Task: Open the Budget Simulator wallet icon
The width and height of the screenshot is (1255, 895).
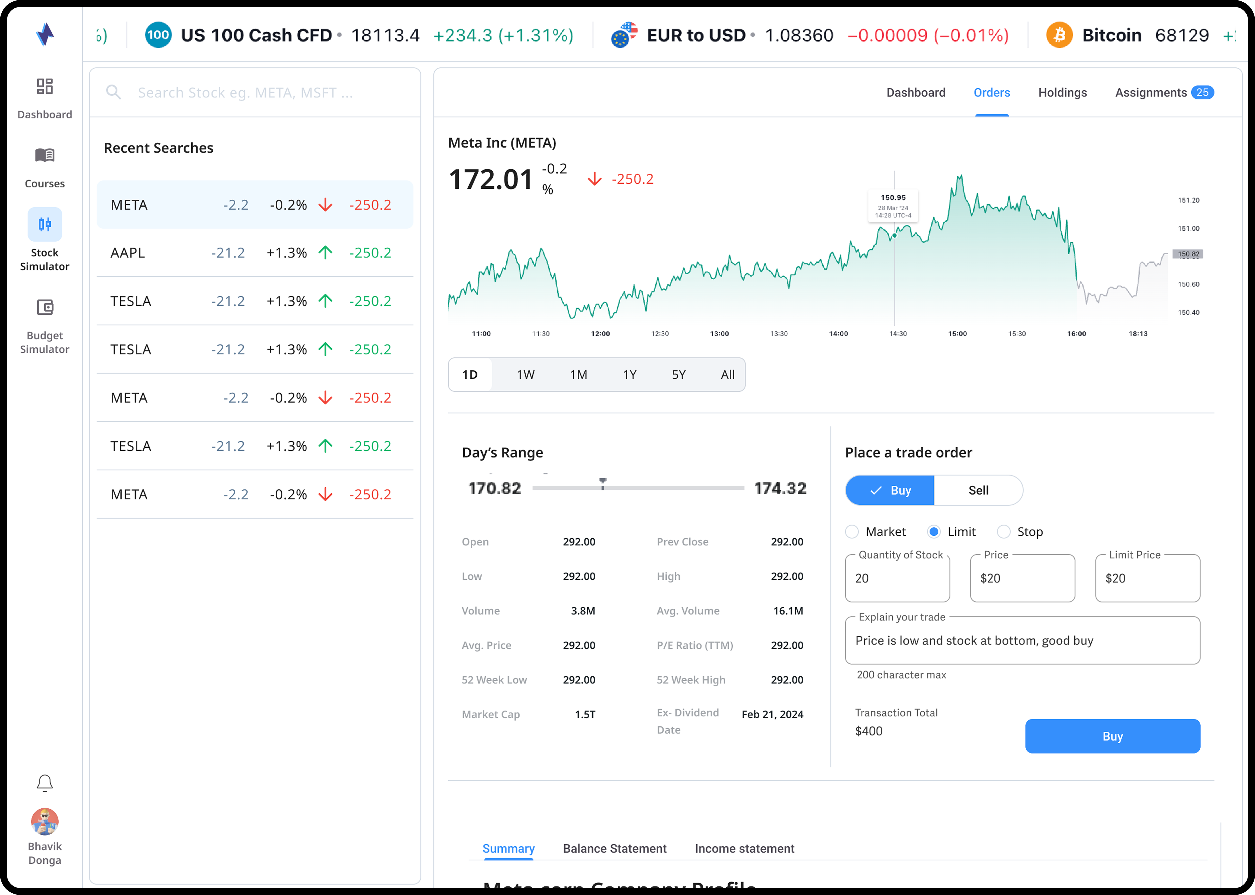Action: pyautogui.click(x=45, y=307)
